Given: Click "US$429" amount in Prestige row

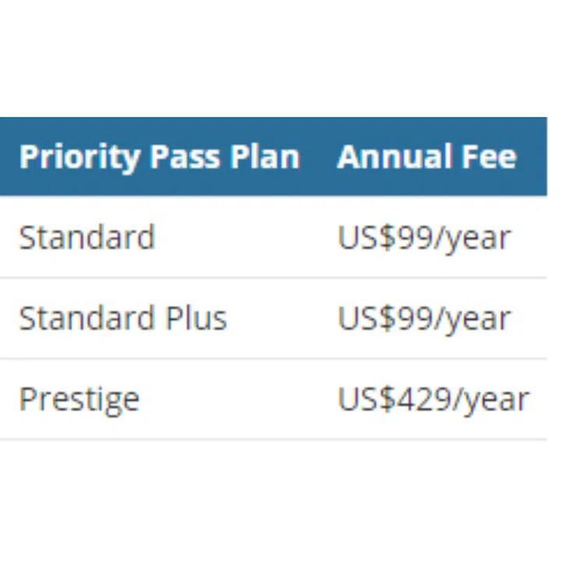Looking at the screenshot, I should tap(386, 400).
